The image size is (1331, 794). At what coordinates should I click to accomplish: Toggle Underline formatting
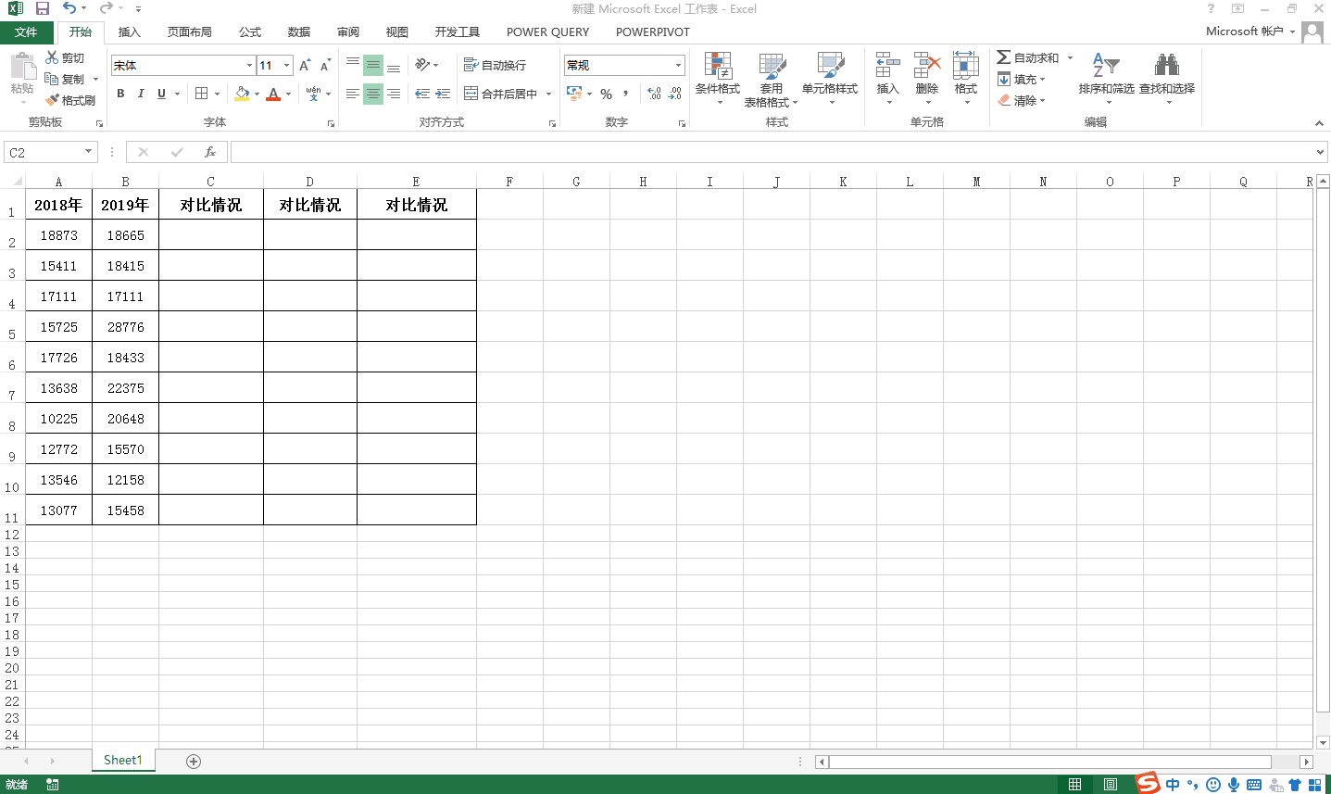click(x=162, y=94)
